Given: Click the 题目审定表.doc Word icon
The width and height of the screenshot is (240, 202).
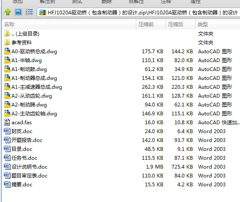Looking at the screenshot, I should pos(7,175).
